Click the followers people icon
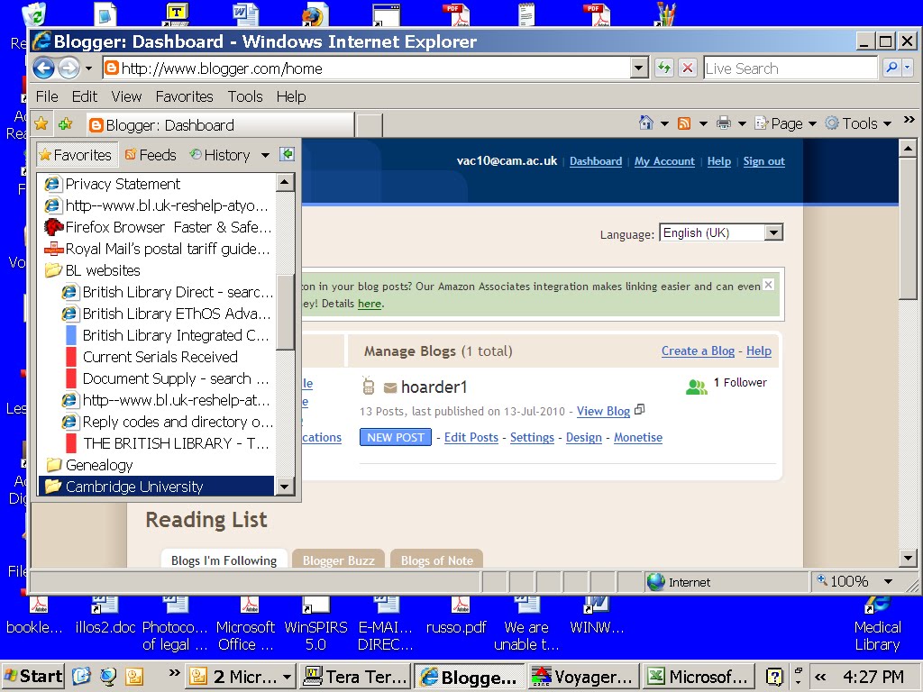The width and height of the screenshot is (923, 692). click(697, 387)
